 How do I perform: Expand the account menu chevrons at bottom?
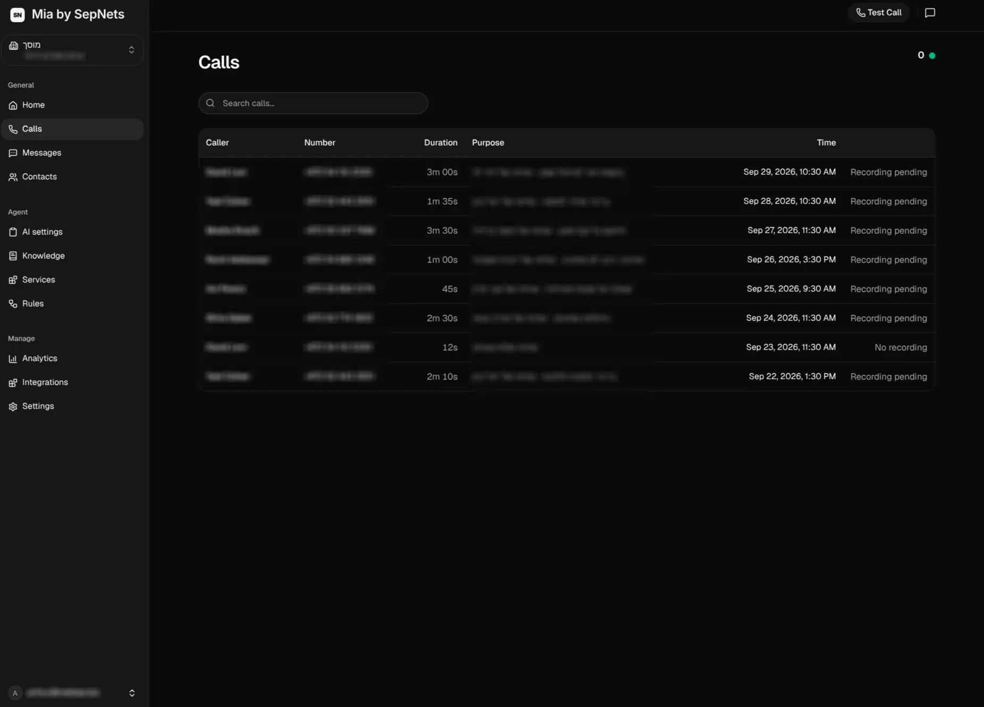tap(132, 693)
